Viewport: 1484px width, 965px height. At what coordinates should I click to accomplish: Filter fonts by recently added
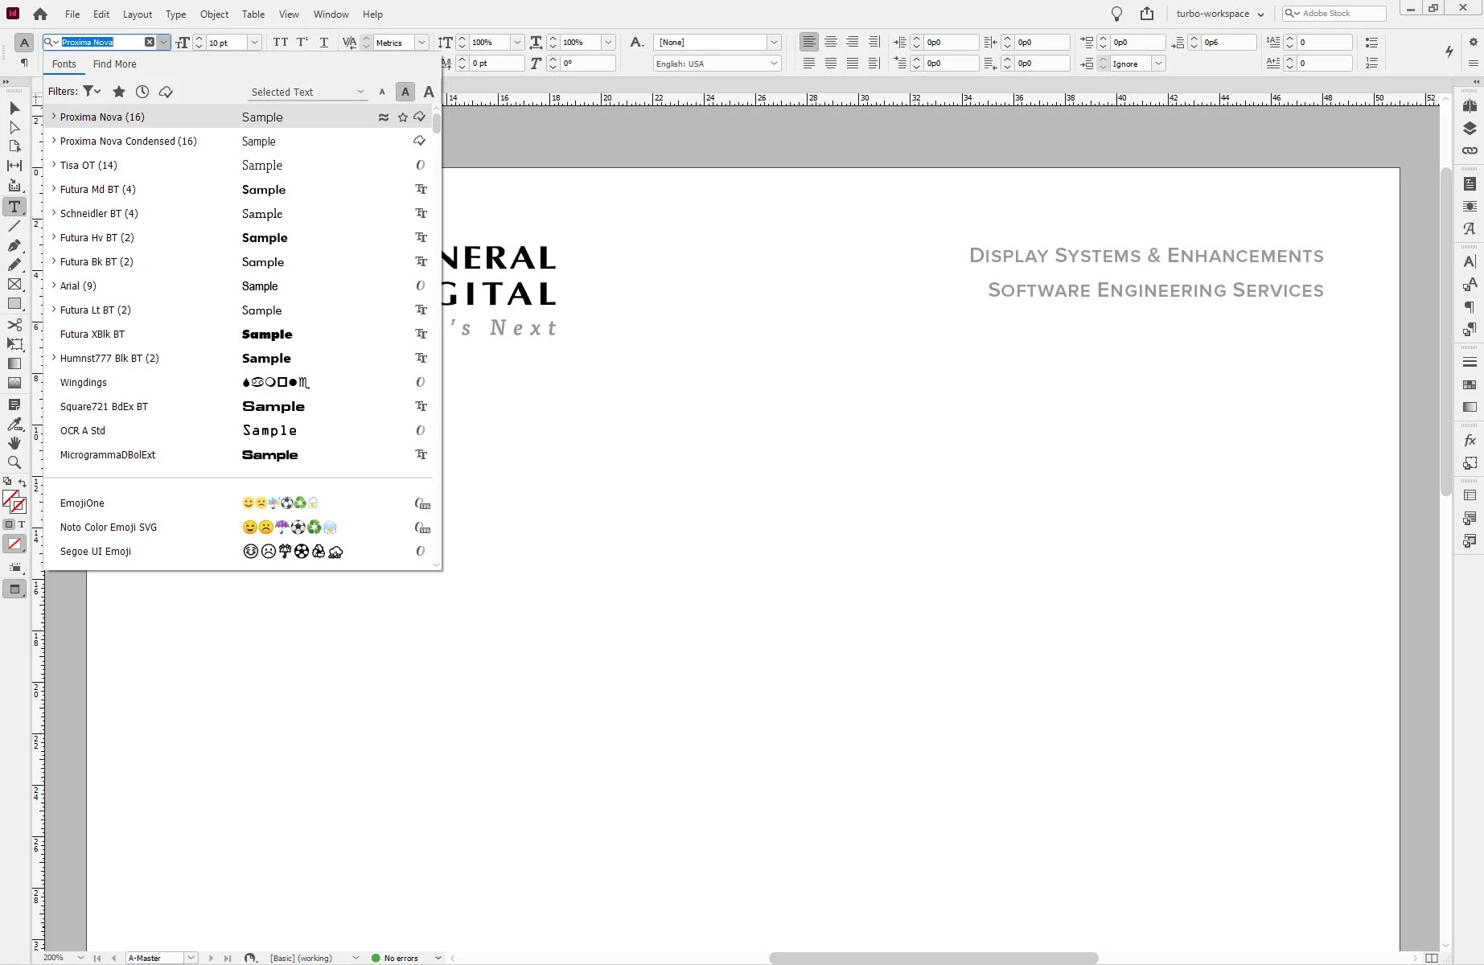[x=142, y=92]
